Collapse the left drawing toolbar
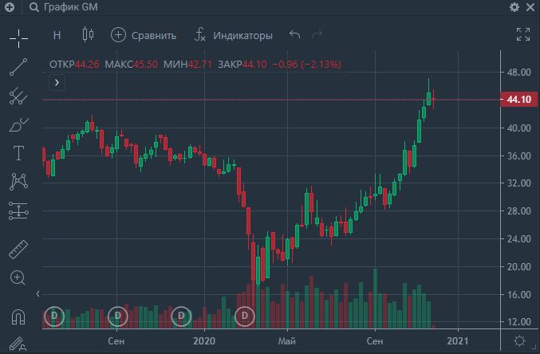540x354 pixels. (37, 293)
